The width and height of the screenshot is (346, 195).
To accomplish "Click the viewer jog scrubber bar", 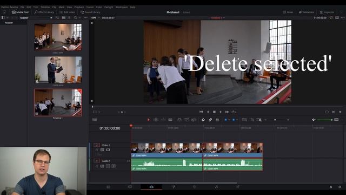I will click(x=217, y=107).
